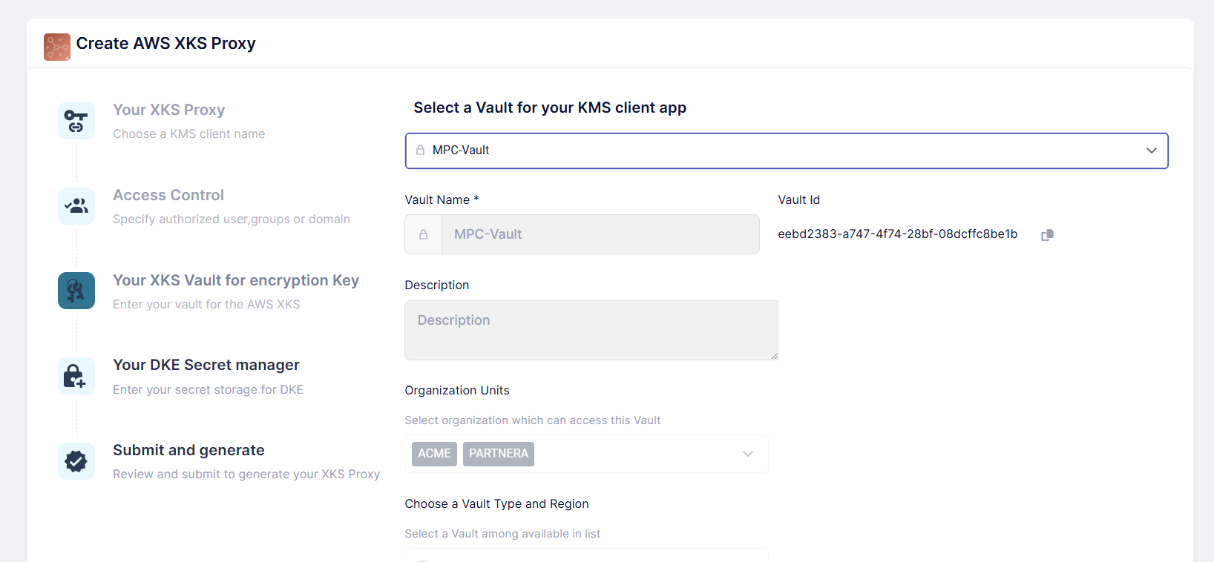Click the 'Create AWS XKS Proxy' title
The image size is (1214, 562).
(x=165, y=44)
